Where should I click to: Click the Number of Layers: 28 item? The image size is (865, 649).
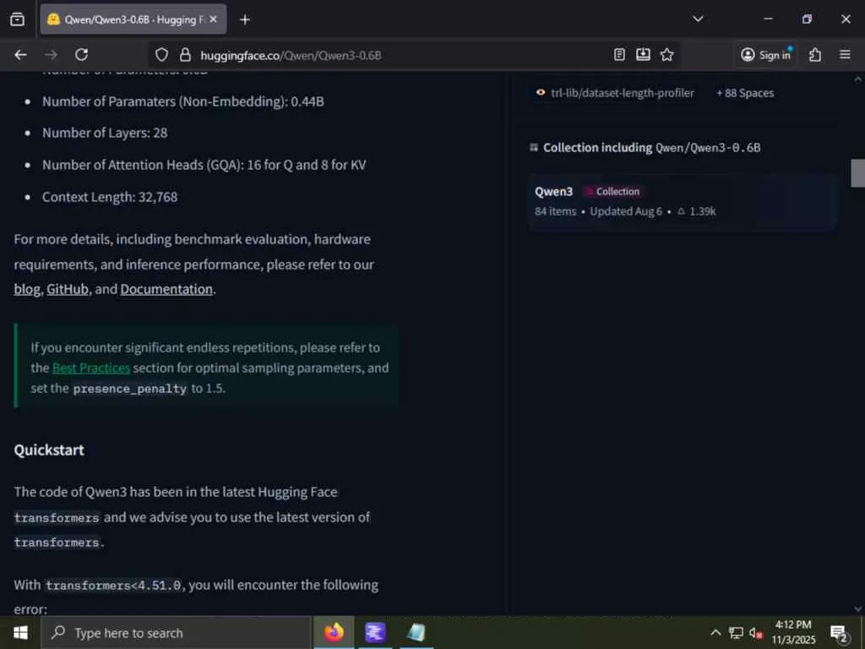[105, 133]
